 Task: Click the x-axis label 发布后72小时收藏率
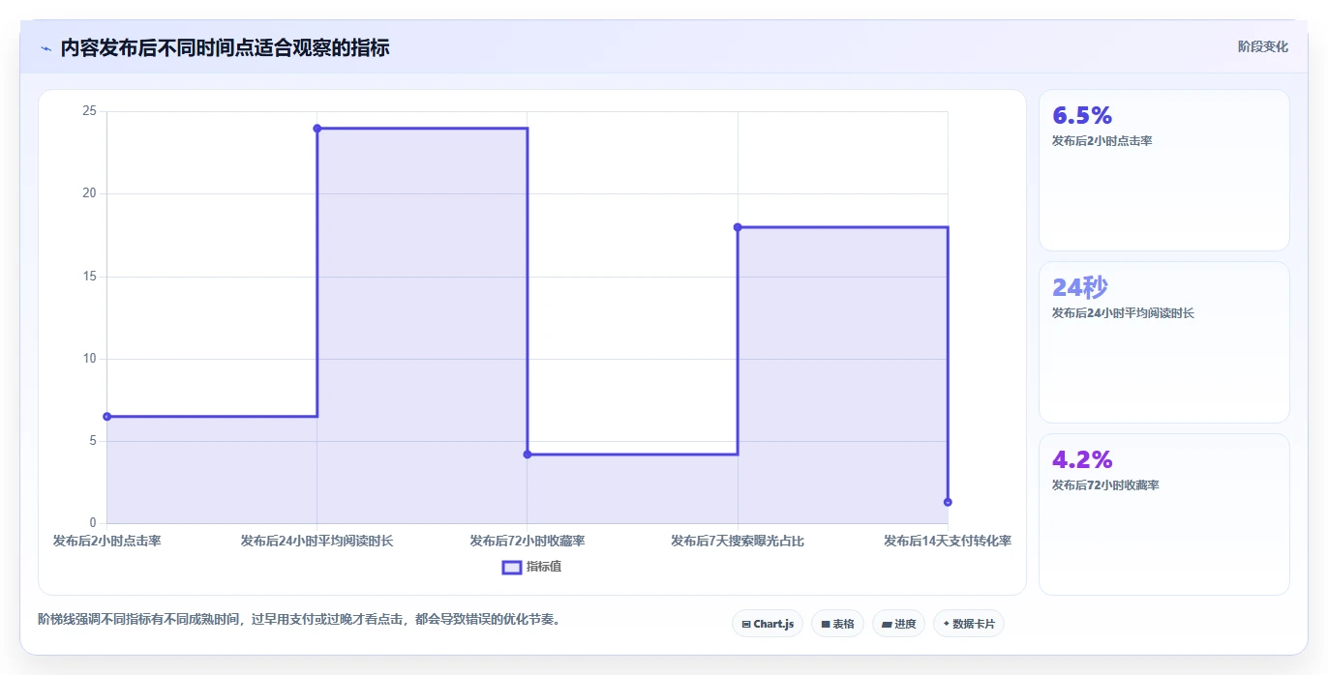click(528, 542)
